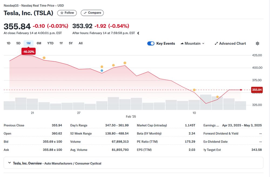Click the Day's Range value 347.50 - 361.99
The image size is (270, 177).
tap(117, 125)
